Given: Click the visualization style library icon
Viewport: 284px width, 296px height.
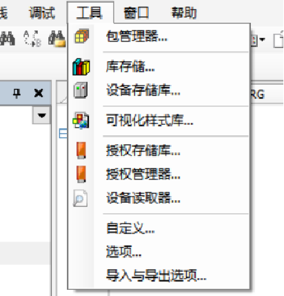Looking at the screenshot, I should tap(81, 120).
